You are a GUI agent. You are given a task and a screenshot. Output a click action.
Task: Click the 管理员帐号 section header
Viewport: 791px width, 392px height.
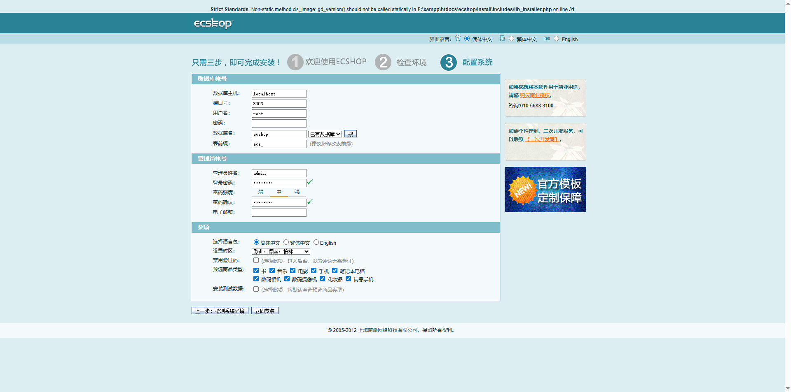tap(346, 159)
